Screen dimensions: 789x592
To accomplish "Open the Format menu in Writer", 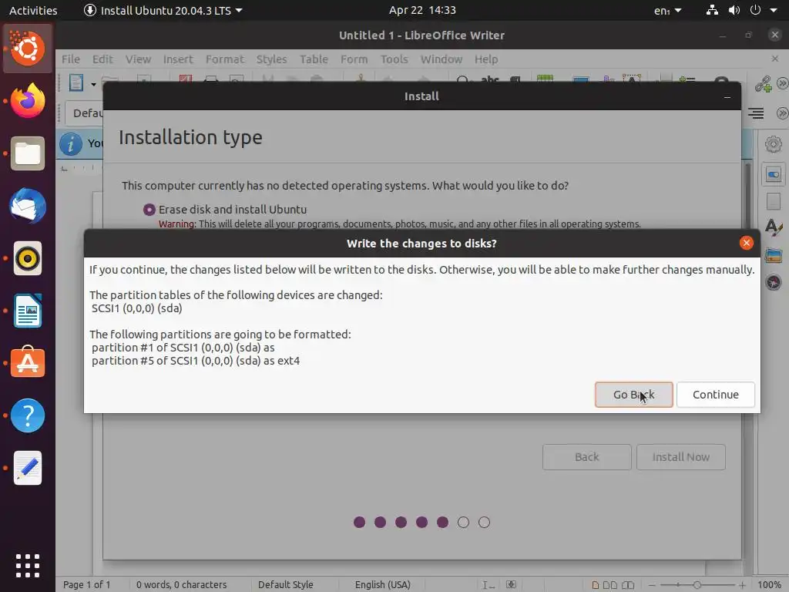I will click(x=225, y=59).
